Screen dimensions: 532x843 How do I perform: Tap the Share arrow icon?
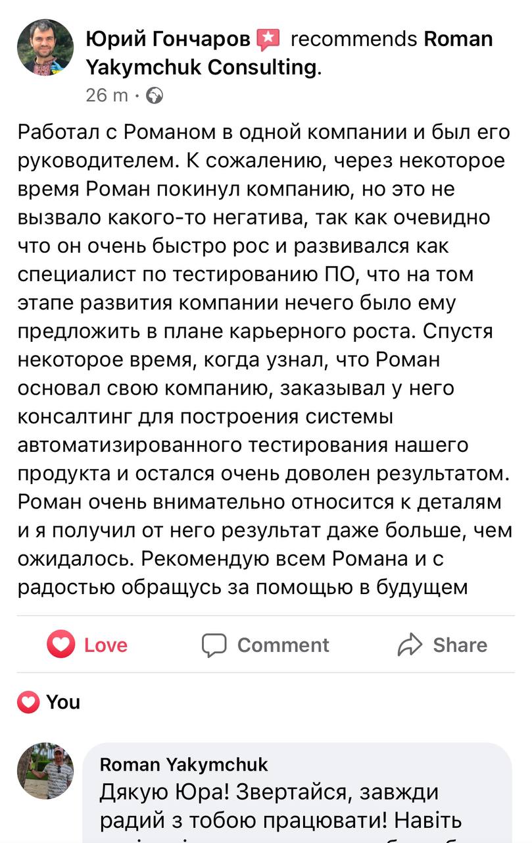[x=410, y=645]
